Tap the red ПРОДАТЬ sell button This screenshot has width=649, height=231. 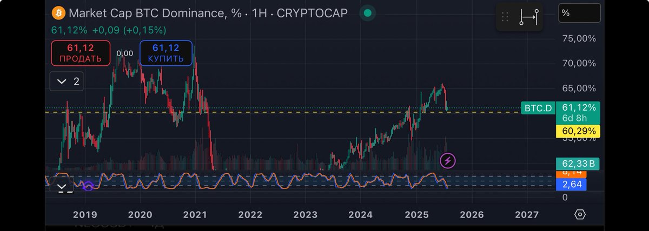(81, 53)
